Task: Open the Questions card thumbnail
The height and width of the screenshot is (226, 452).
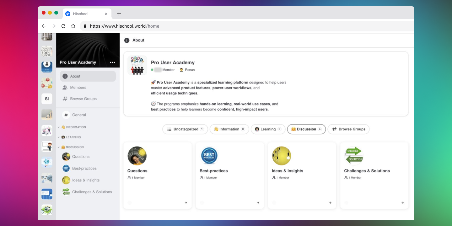Action: click(137, 156)
